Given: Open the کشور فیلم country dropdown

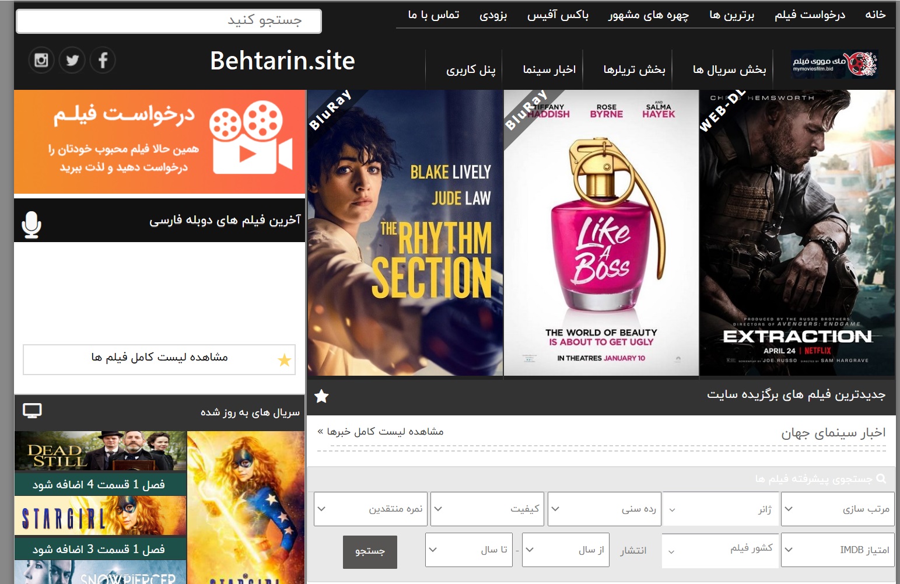Looking at the screenshot, I should pyautogui.click(x=720, y=550).
